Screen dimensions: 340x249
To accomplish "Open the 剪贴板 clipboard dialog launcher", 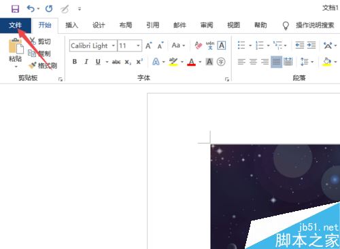I will [x=61, y=79].
